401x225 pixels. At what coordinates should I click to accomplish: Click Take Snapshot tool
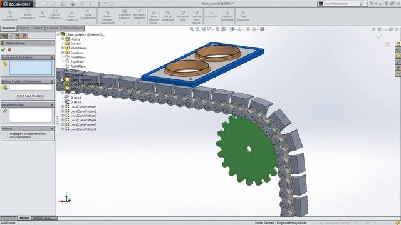[x=242, y=16]
